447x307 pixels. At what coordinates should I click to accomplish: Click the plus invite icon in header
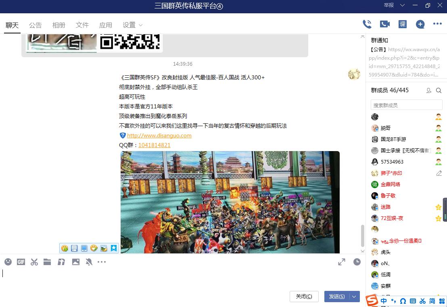[x=420, y=24]
